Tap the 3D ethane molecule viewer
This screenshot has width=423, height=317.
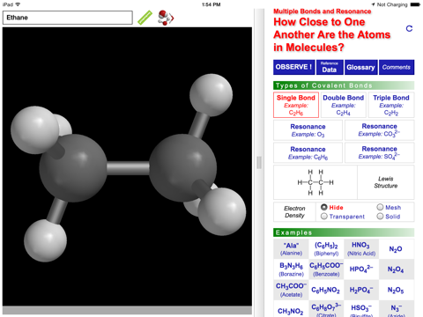127,166
